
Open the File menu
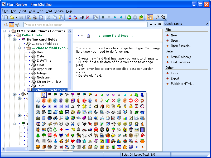click(x=6, y=11)
